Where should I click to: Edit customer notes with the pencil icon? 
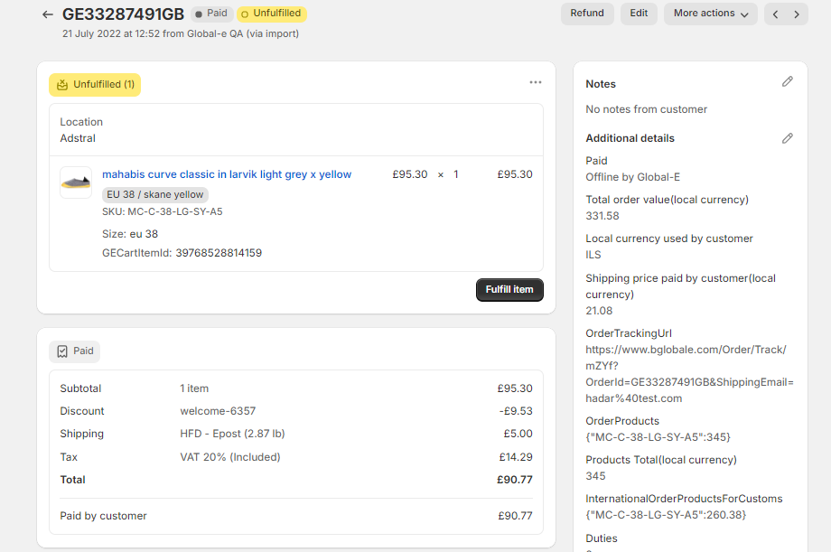[787, 81]
